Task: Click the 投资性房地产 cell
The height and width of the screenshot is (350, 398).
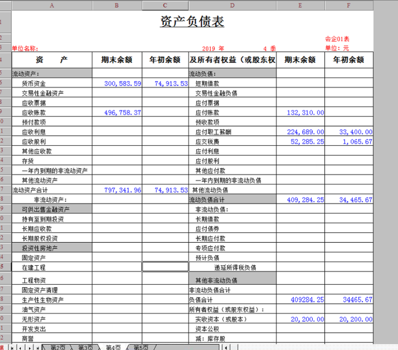Action: 52,248
